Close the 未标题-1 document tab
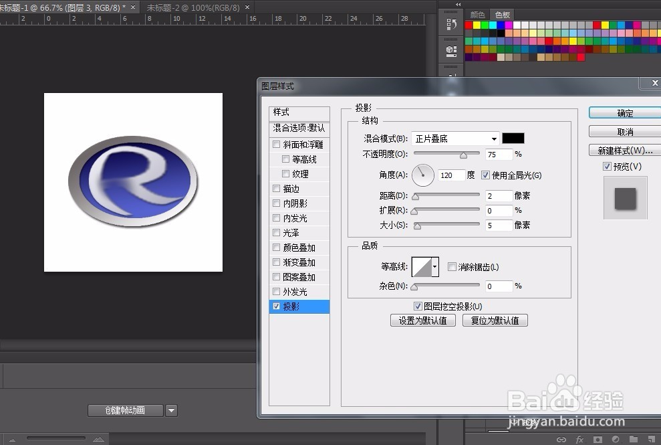This screenshot has width=661, height=445. (133, 7)
